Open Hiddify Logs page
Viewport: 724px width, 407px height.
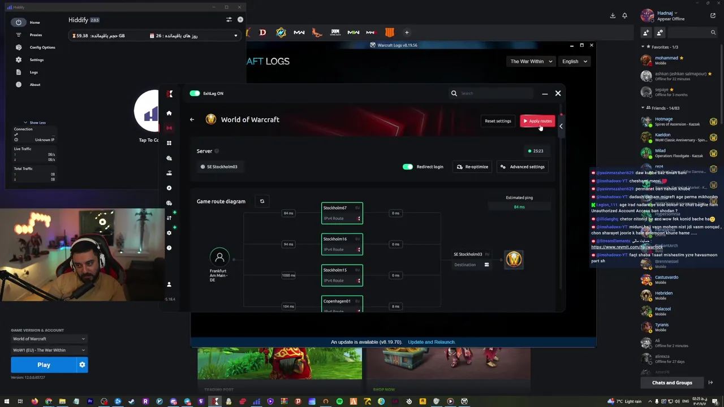click(33, 72)
